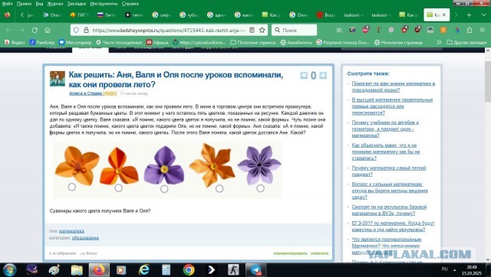Click the address bar URL field
The height and width of the screenshot is (277, 491).
pos(169,31)
